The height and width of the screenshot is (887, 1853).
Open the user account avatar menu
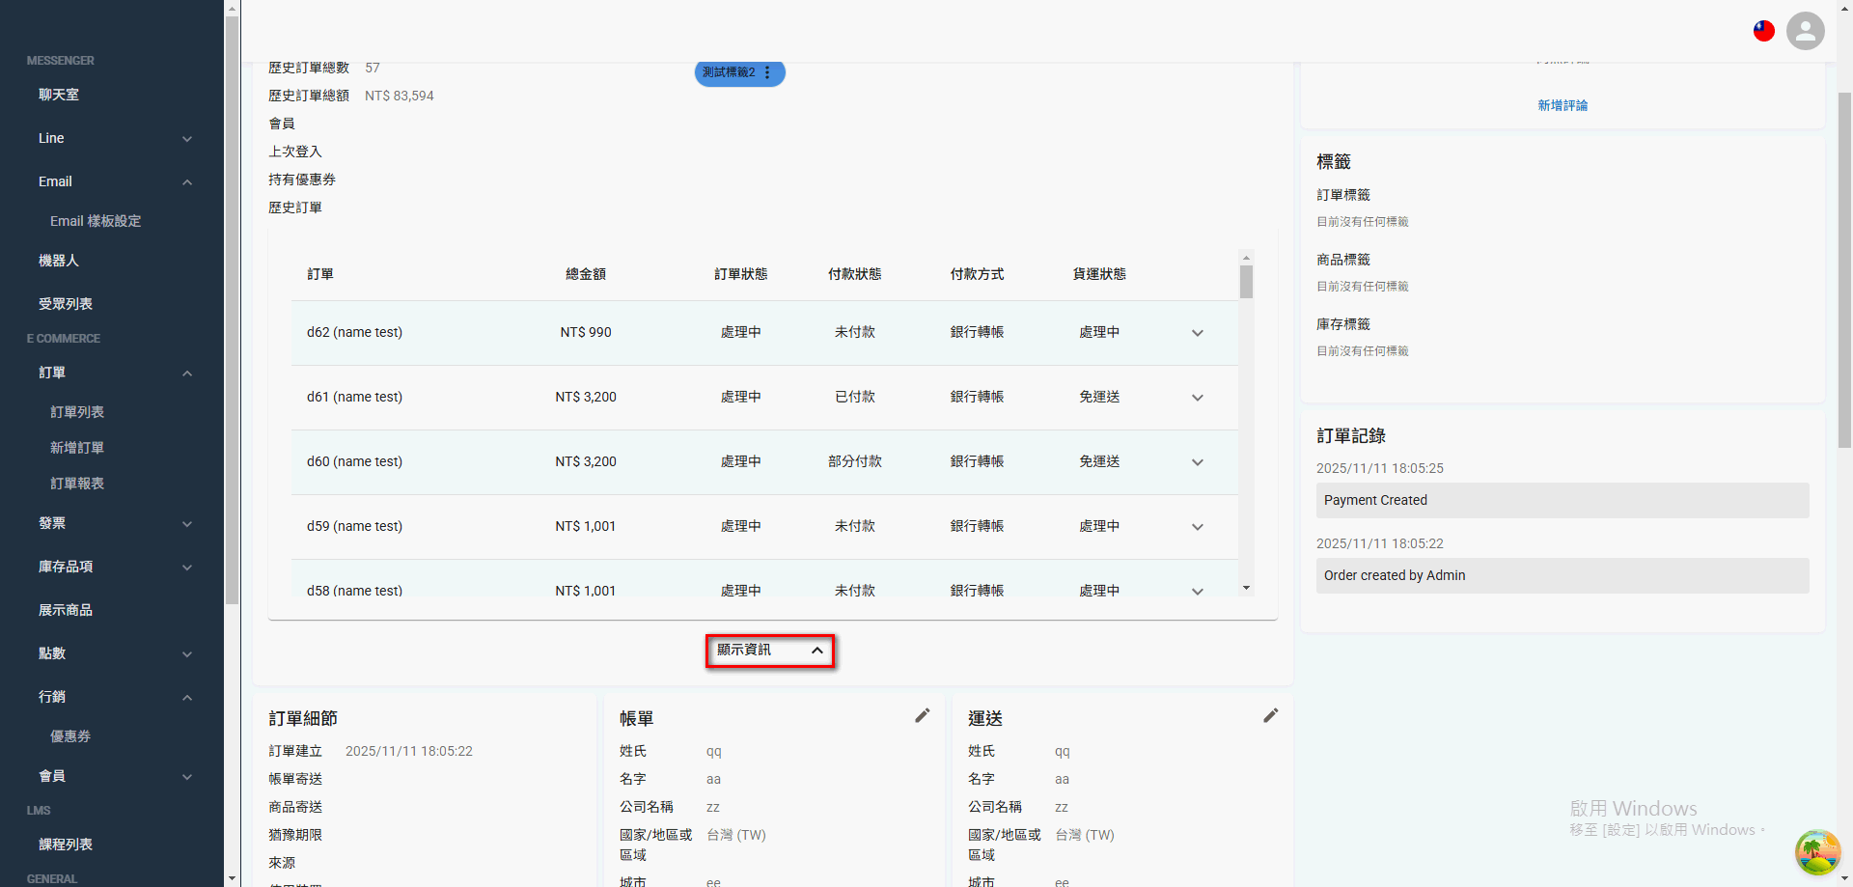coord(1805,31)
